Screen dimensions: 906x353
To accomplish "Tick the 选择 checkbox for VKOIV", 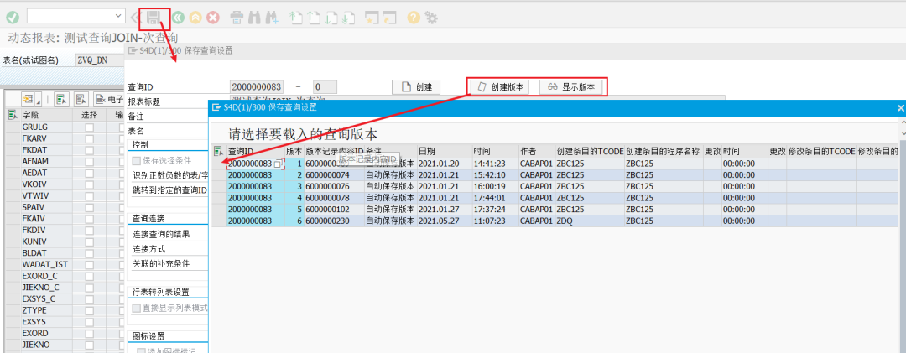I will pos(90,184).
